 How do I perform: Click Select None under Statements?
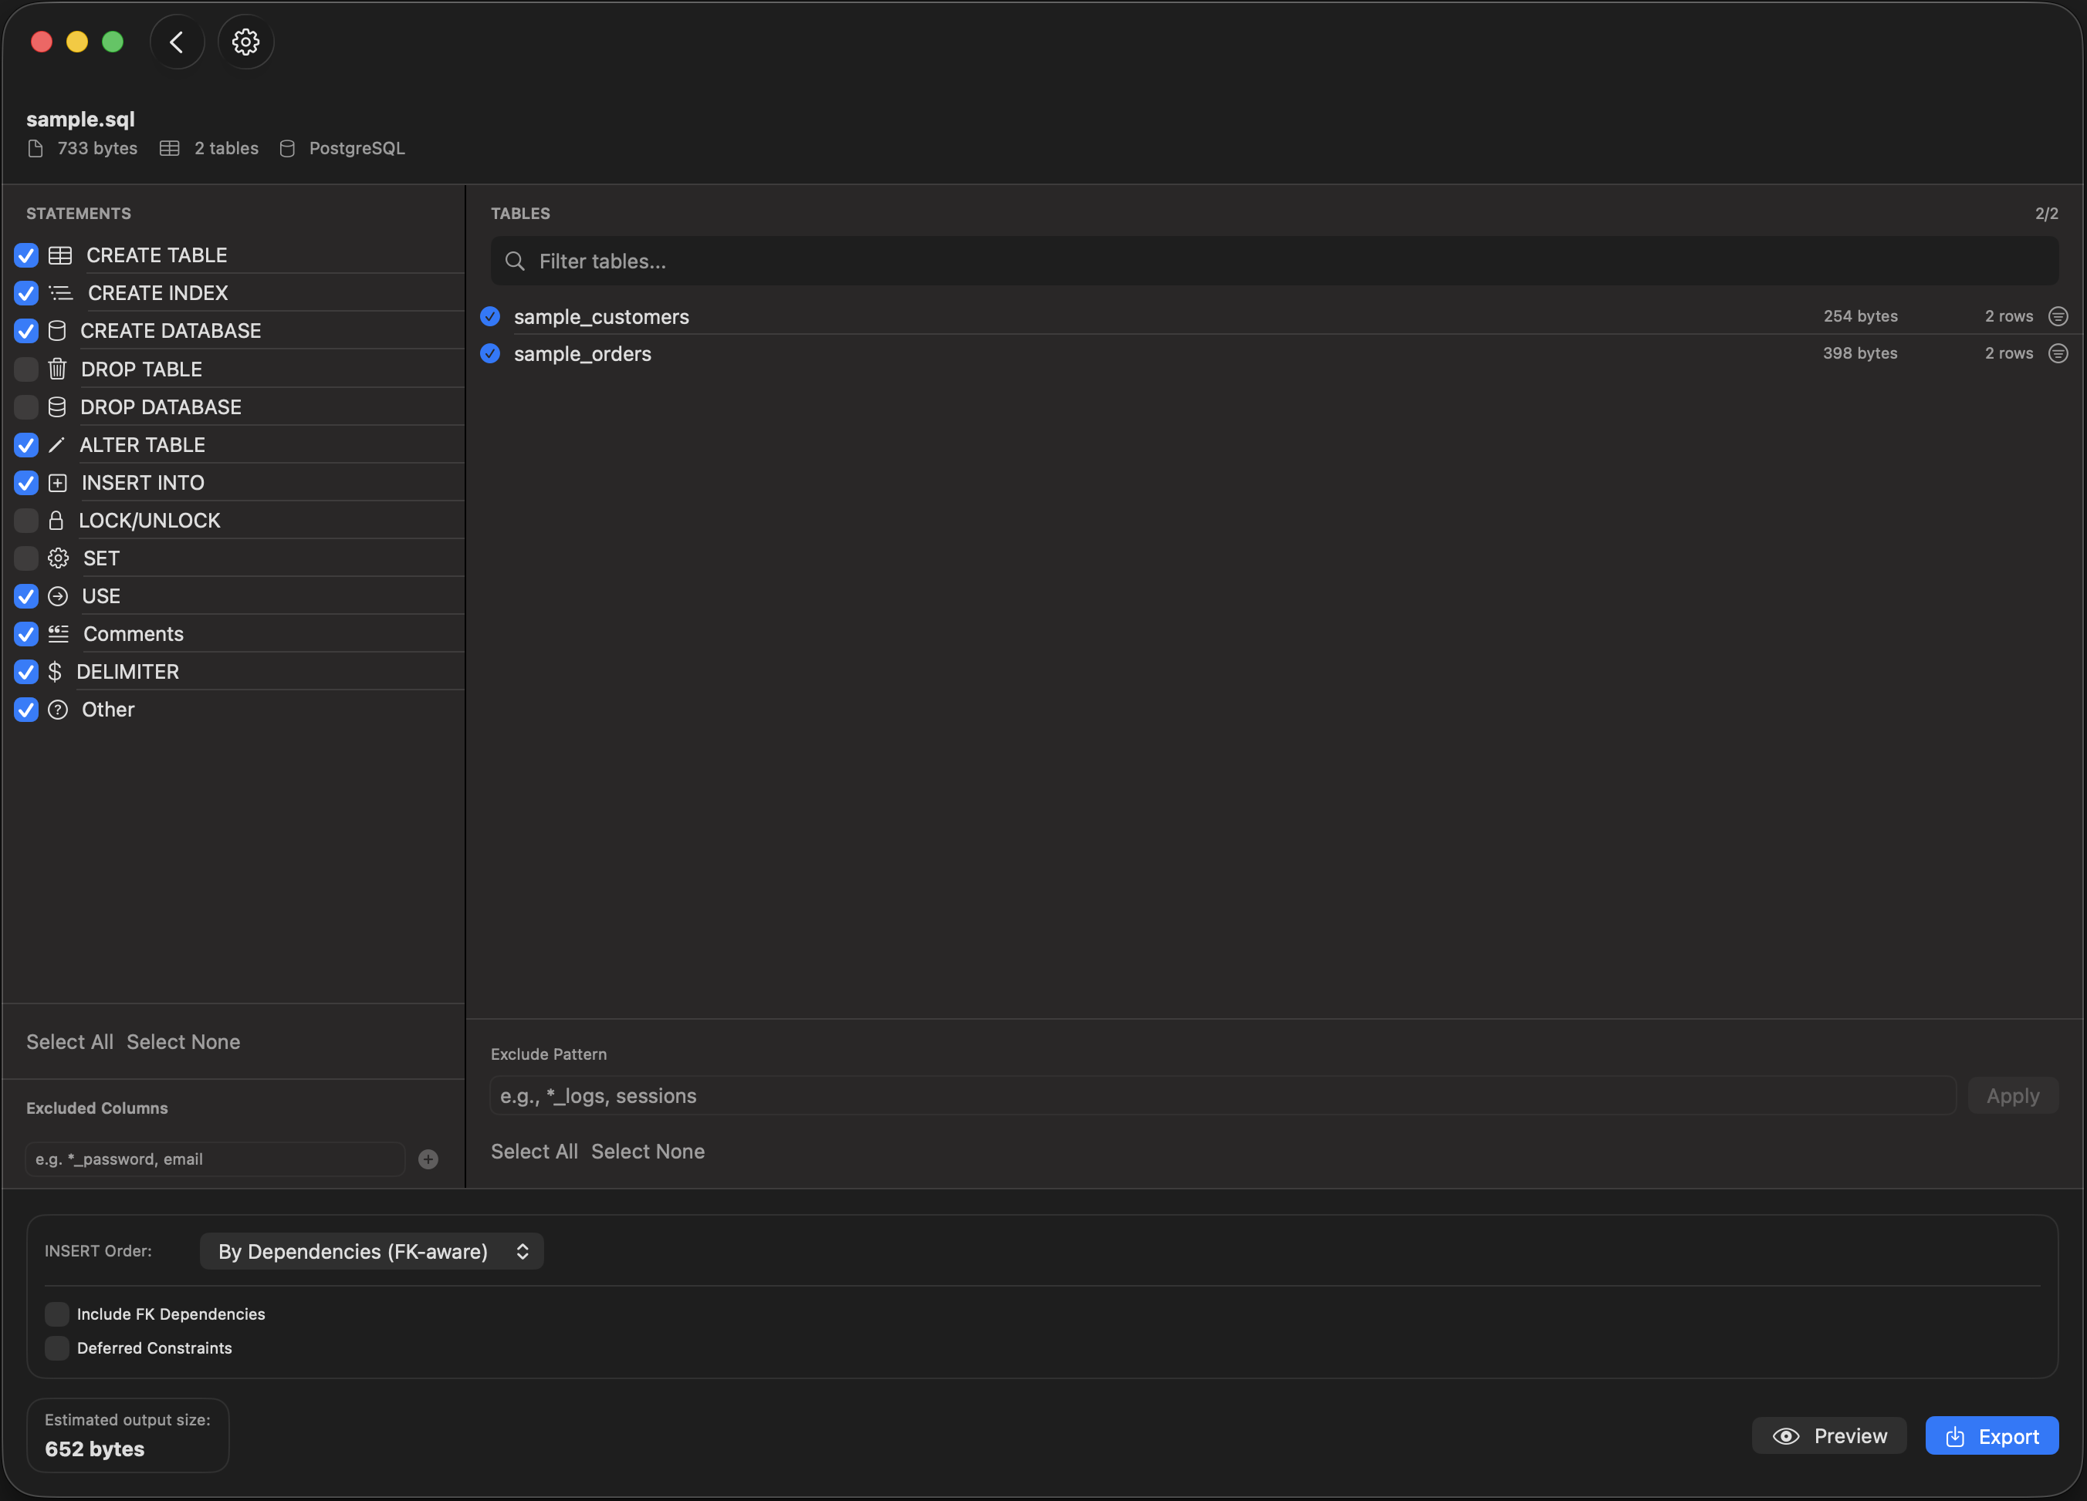[x=183, y=1041]
